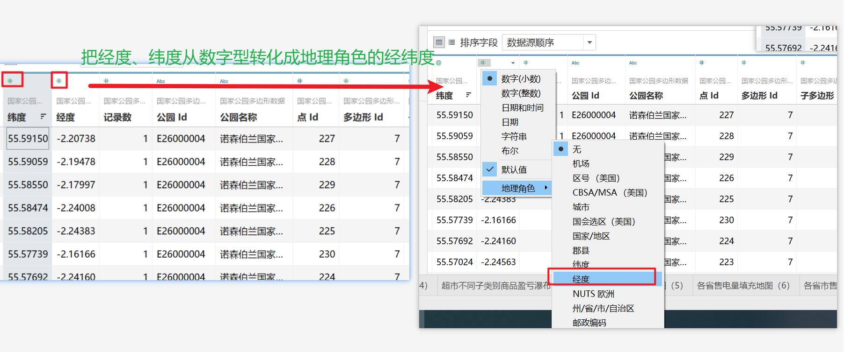Click Abc type icon above 公园名称, right screenshot
Screen dimensions: 844x352
633,63
